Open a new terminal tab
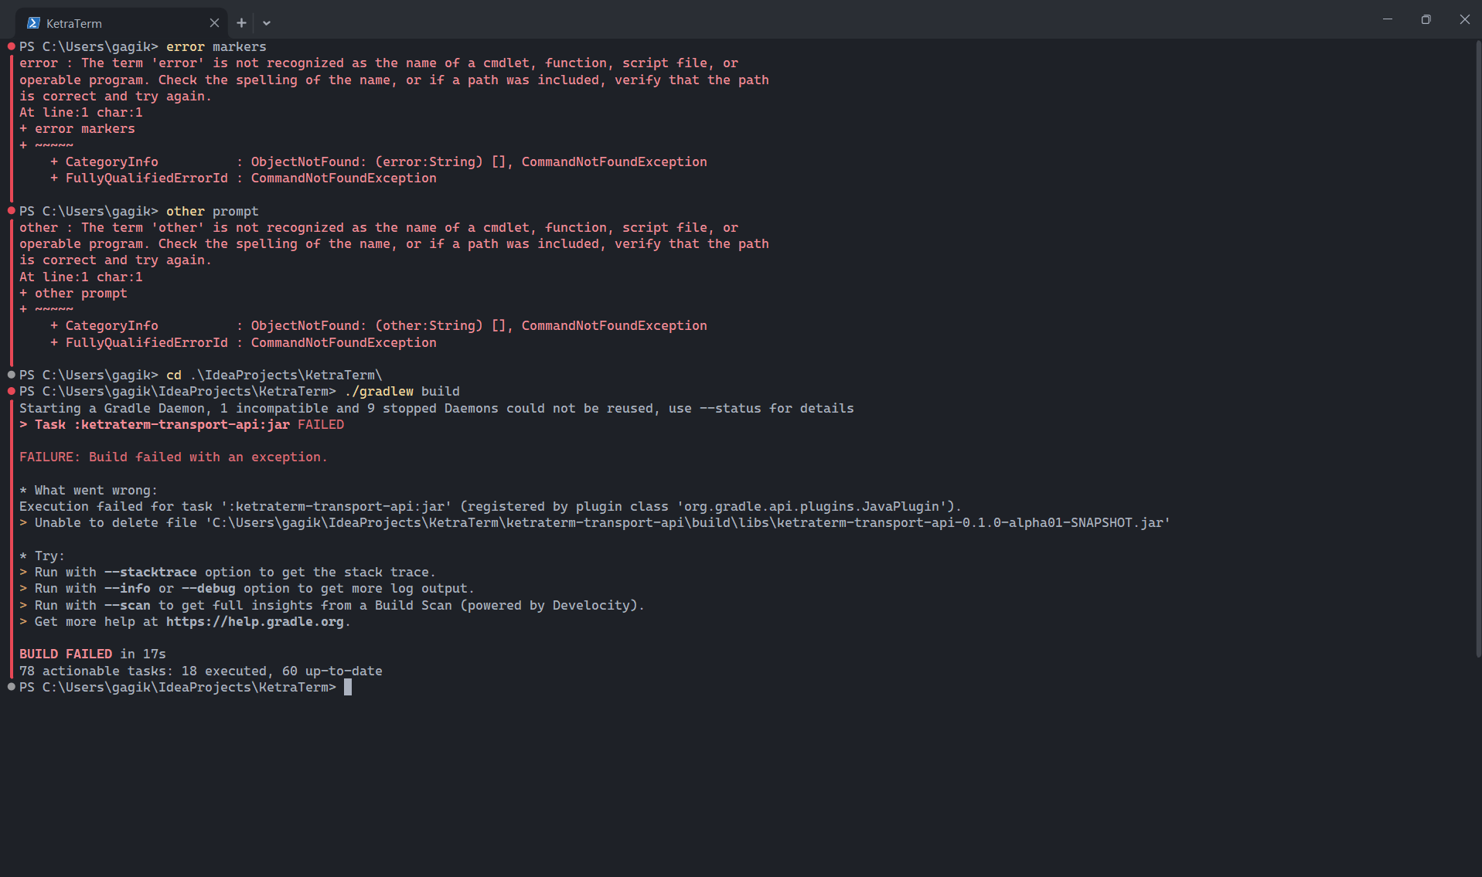1482x877 pixels. click(x=241, y=23)
